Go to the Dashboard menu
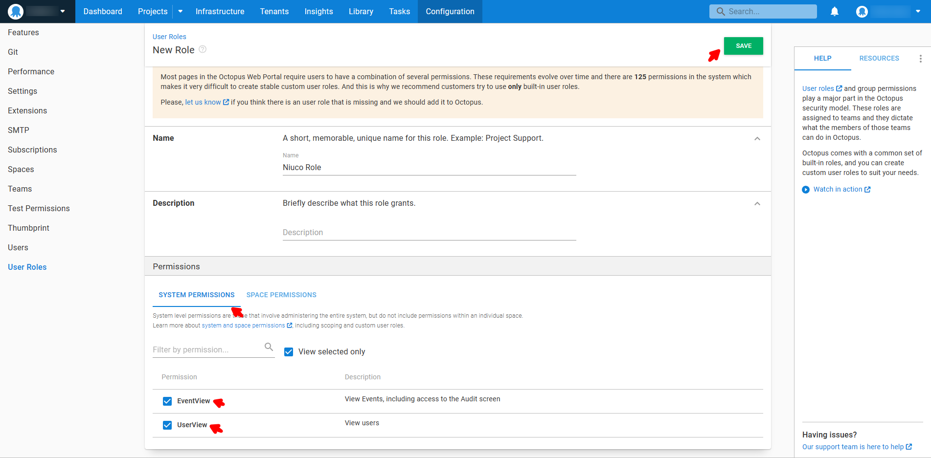Viewport: 931px width, 458px height. 103,11
